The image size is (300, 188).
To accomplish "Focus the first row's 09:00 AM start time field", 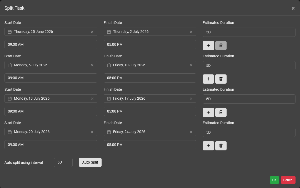I will [51, 44].
